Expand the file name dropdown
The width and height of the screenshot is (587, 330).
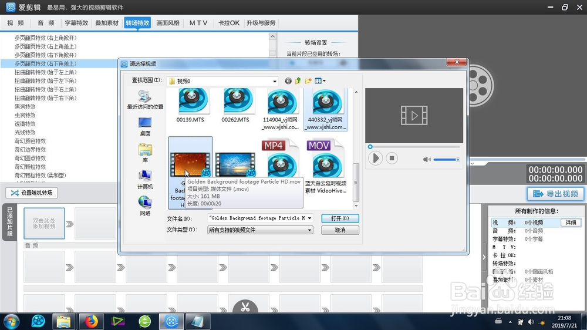(309, 218)
